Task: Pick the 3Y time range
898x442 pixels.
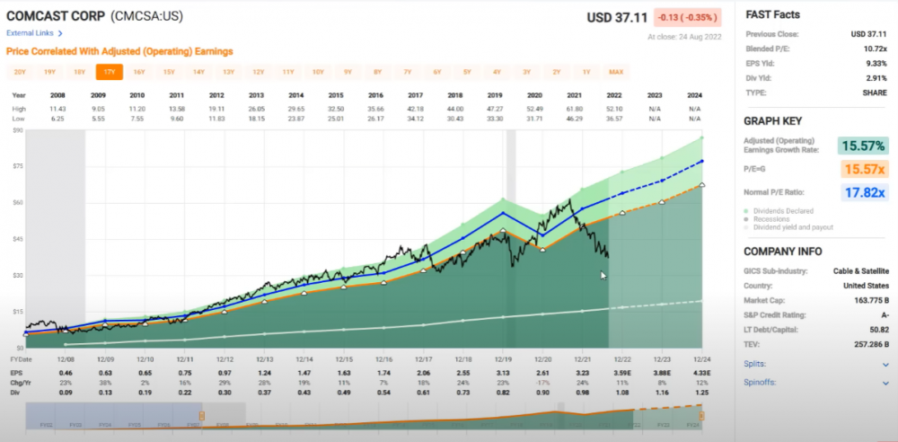Action: click(526, 72)
